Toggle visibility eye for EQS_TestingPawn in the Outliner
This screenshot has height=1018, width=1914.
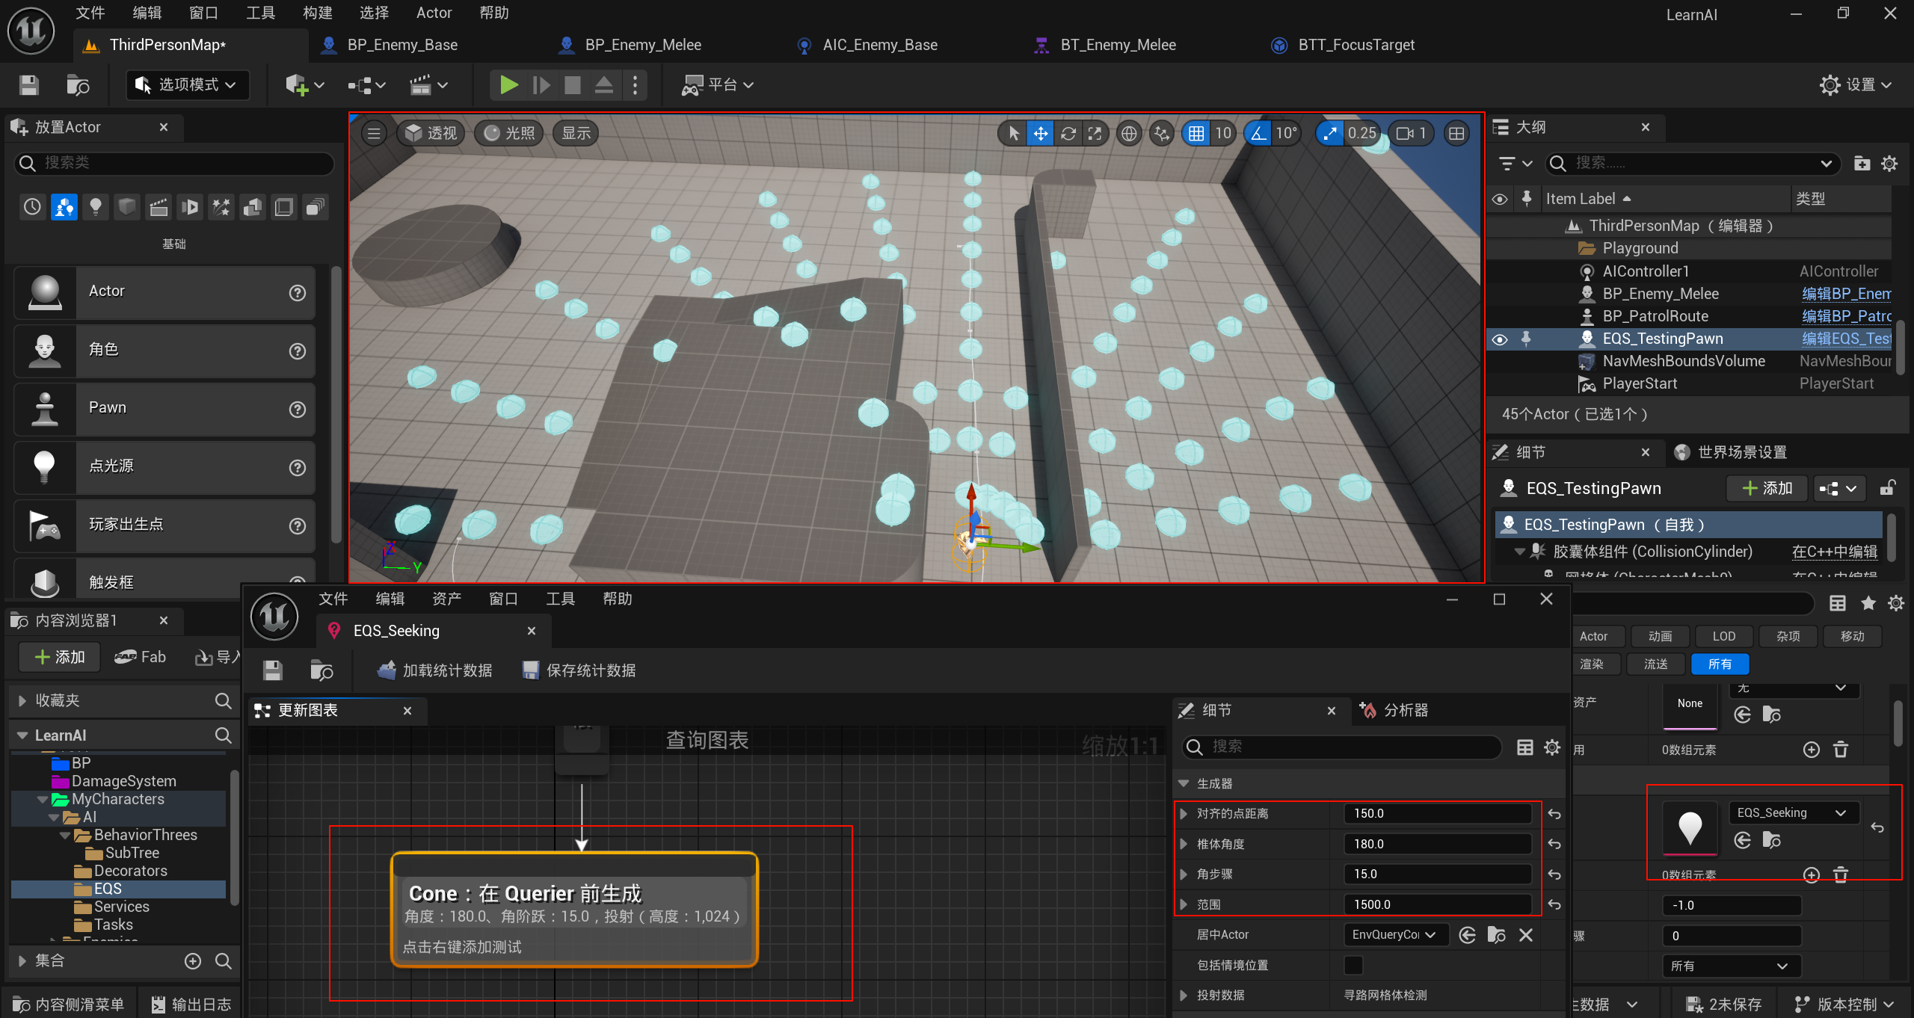(1500, 339)
